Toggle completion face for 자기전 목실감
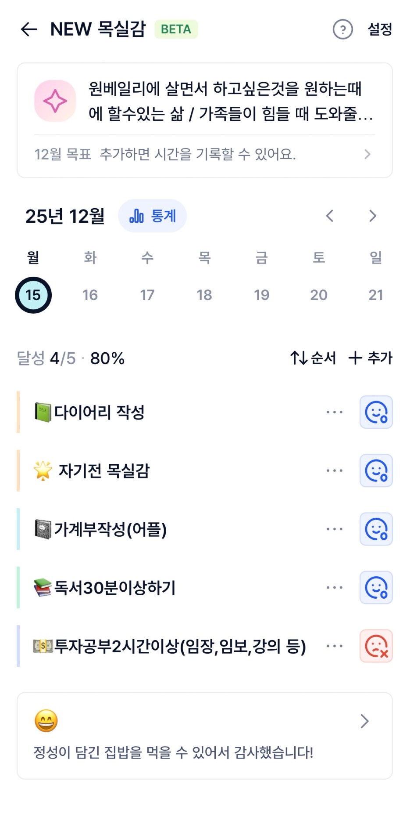The height and width of the screenshot is (828, 403). (376, 470)
